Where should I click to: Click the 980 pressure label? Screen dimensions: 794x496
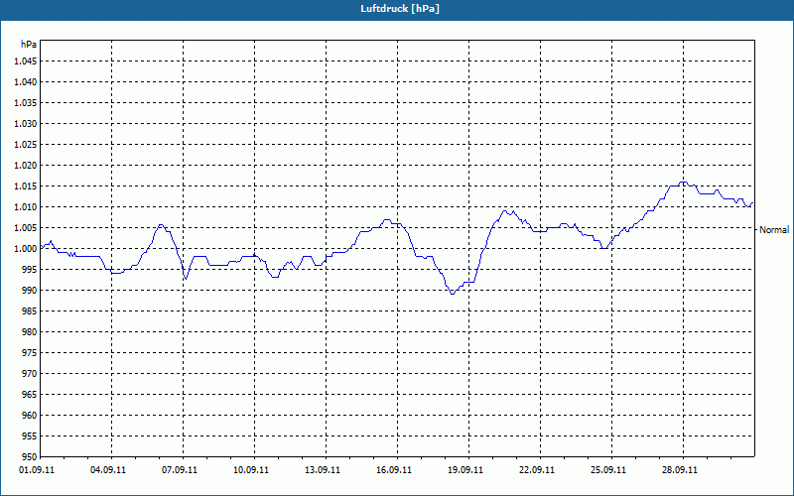[x=30, y=332]
